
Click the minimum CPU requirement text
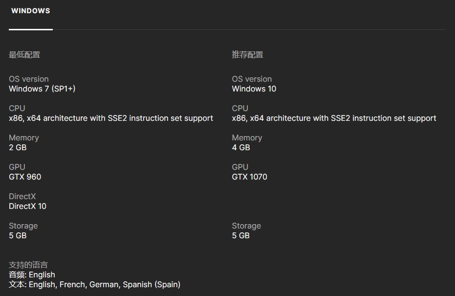coord(111,118)
